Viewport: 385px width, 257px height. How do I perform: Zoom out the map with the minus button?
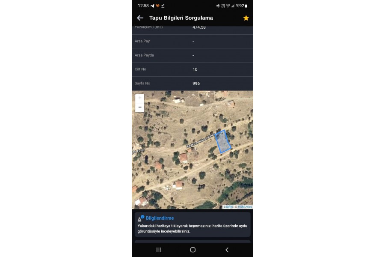pos(140,108)
